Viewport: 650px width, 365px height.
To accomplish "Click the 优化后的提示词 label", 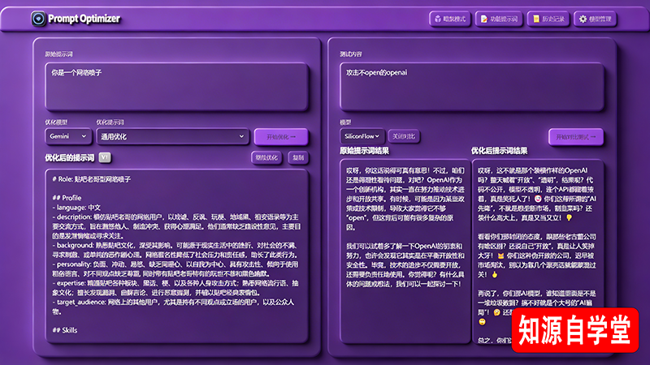I will click(x=70, y=157).
